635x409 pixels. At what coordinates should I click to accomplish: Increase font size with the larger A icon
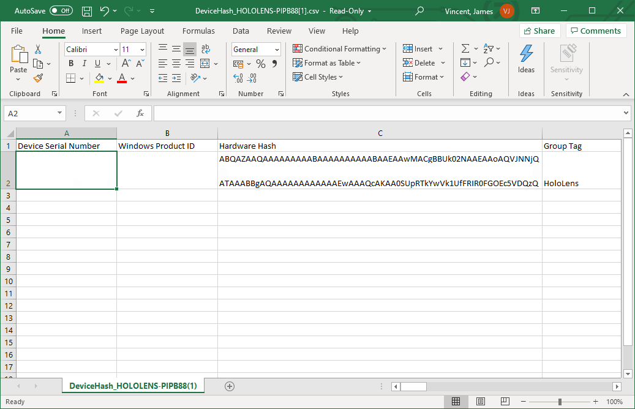[126, 63]
